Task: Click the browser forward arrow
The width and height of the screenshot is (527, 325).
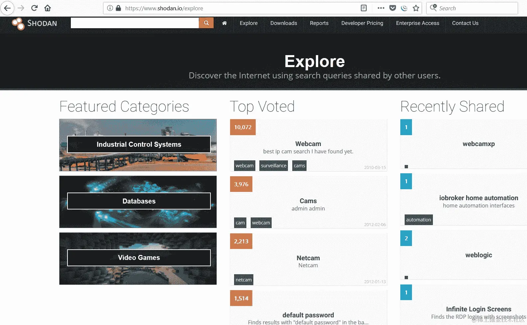Action: [21, 8]
